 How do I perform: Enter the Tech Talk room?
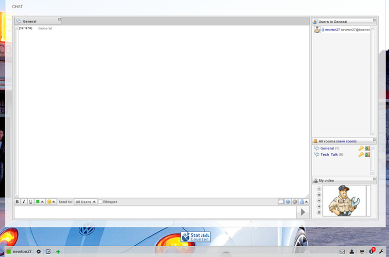(x=329, y=154)
